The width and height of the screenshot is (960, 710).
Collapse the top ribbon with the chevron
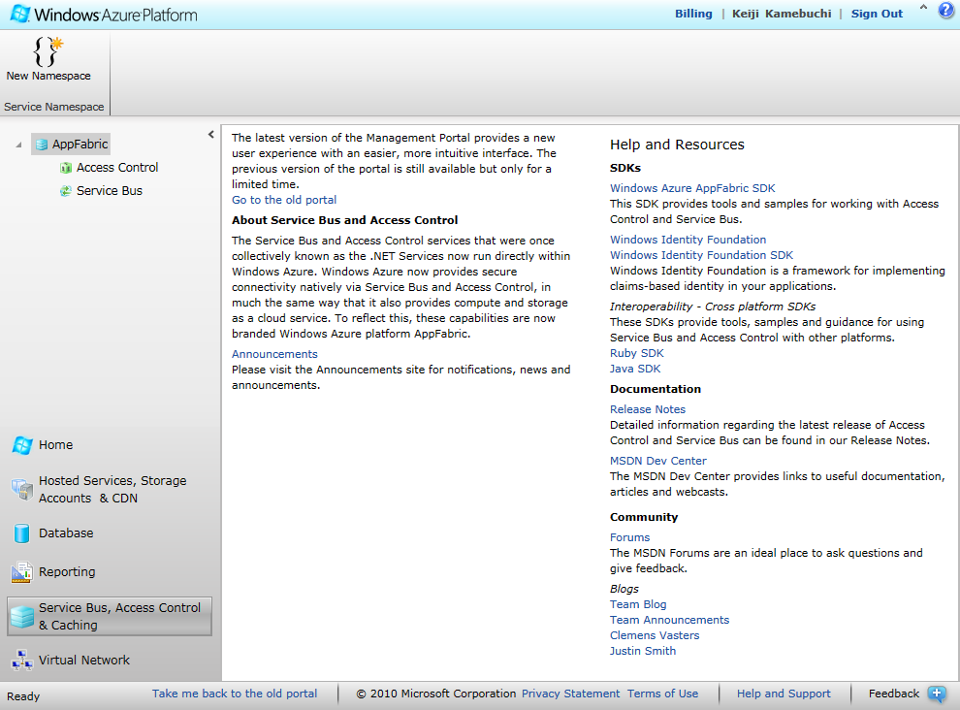922,8
